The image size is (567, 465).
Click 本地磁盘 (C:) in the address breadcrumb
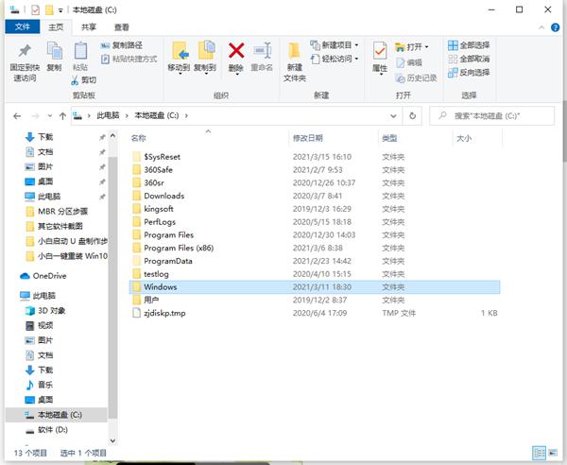pyautogui.click(x=157, y=115)
